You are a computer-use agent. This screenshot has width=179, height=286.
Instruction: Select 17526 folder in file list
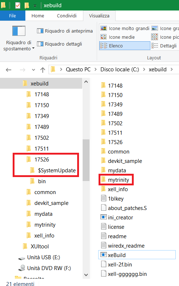pyautogui.click(x=112, y=142)
